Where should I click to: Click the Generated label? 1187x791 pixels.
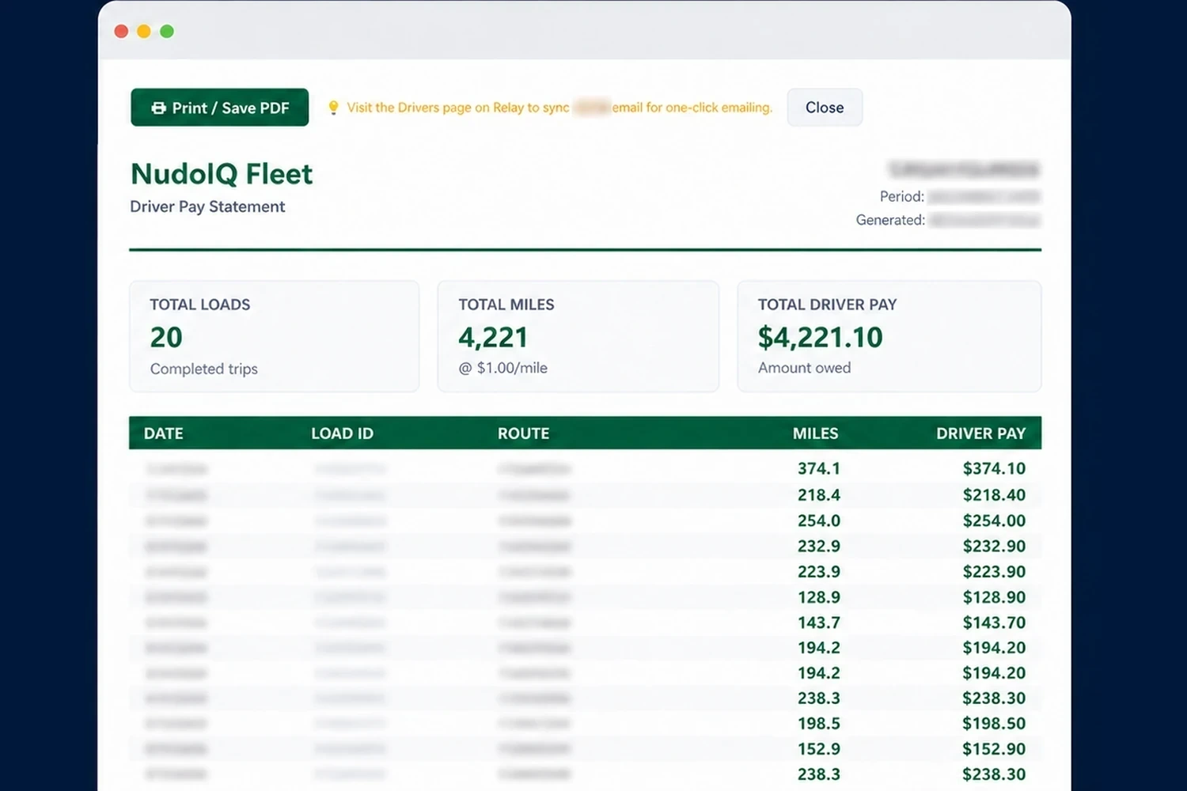[x=890, y=220]
